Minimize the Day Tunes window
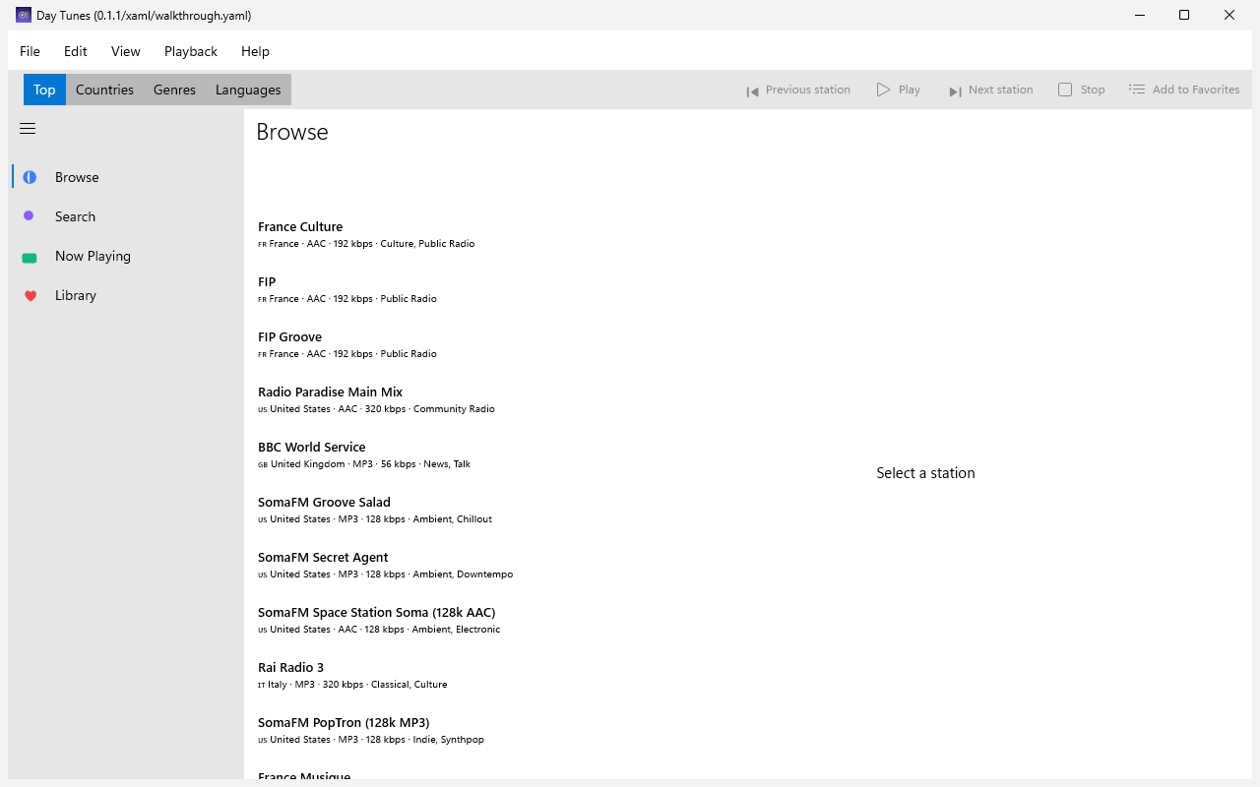This screenshot has height=787, width=1260. tap(1139, 15)
